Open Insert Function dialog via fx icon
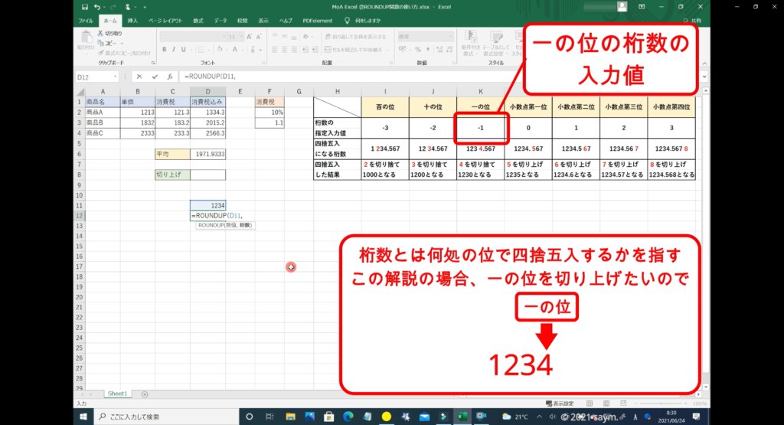Screen dimensions: 784x425 (x=168, y=77)
